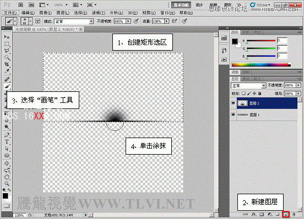Image resolution: width=304 pixels, height=219 pixels.
Task: Open the 编辑(E) menu
Action: click(28, 13)
